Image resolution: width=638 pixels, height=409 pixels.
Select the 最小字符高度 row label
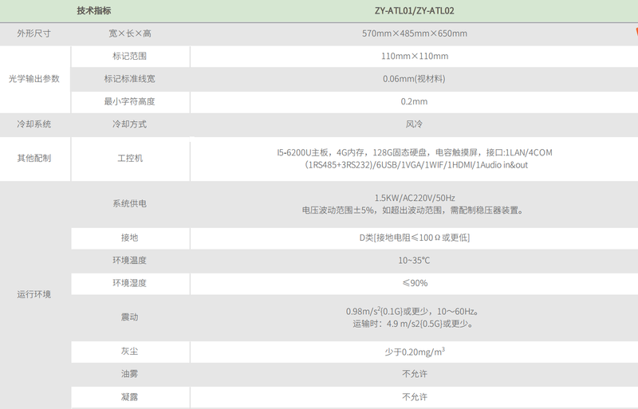[x=129, y=101]
